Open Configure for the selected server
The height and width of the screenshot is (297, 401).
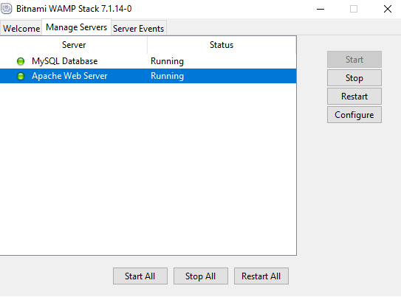tap(354, 114)
